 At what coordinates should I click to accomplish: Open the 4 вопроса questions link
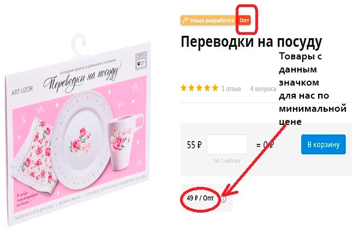coord(263,89)
